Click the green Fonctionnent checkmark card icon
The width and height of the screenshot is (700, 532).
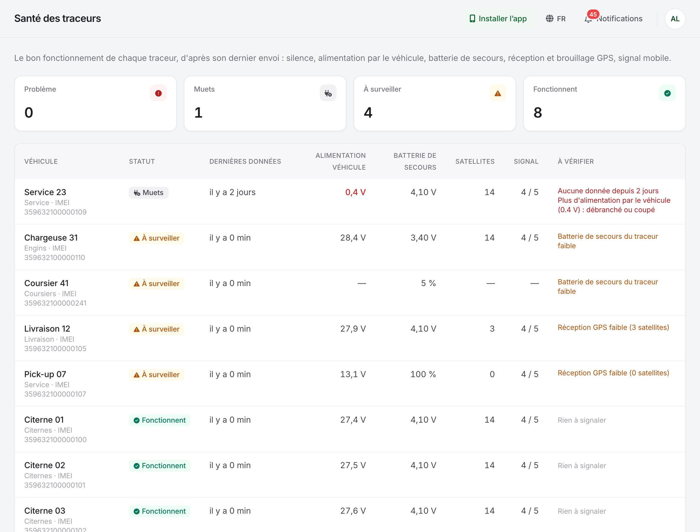pyautogui.click(x=667, y=93)
